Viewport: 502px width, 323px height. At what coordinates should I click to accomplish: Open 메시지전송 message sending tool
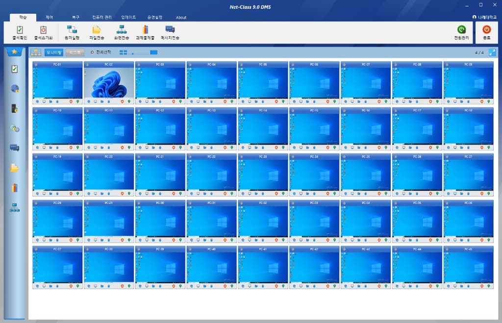[170, 33]
